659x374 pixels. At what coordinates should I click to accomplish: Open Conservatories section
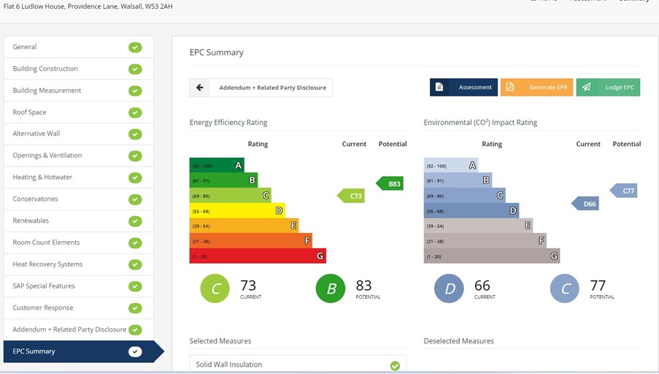pyautogui.click(x=79, y=199)
